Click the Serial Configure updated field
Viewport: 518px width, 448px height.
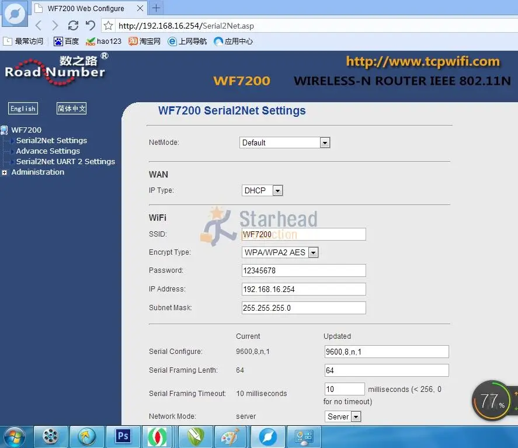[387, 352]
